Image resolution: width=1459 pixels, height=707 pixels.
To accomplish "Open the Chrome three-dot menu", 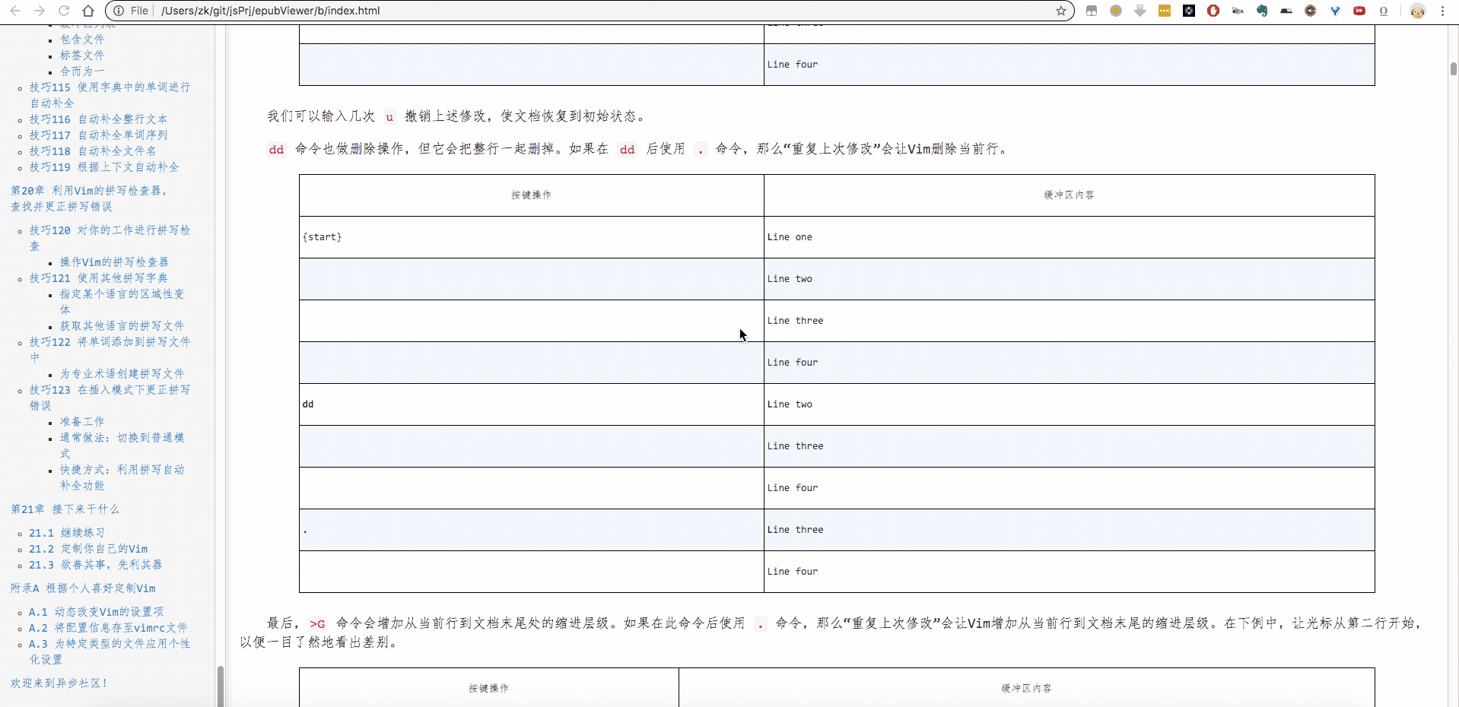I will pyautogui.click(x=1442, y=11).
